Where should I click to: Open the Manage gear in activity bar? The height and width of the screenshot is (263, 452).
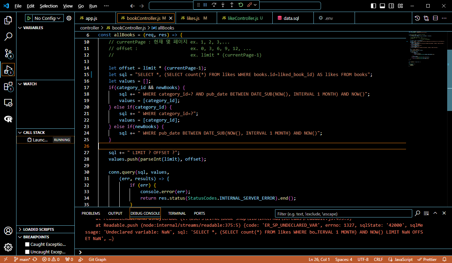click(8, 247)
